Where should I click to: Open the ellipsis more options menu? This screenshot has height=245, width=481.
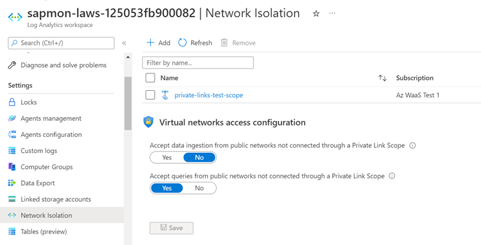click(332, 13)
